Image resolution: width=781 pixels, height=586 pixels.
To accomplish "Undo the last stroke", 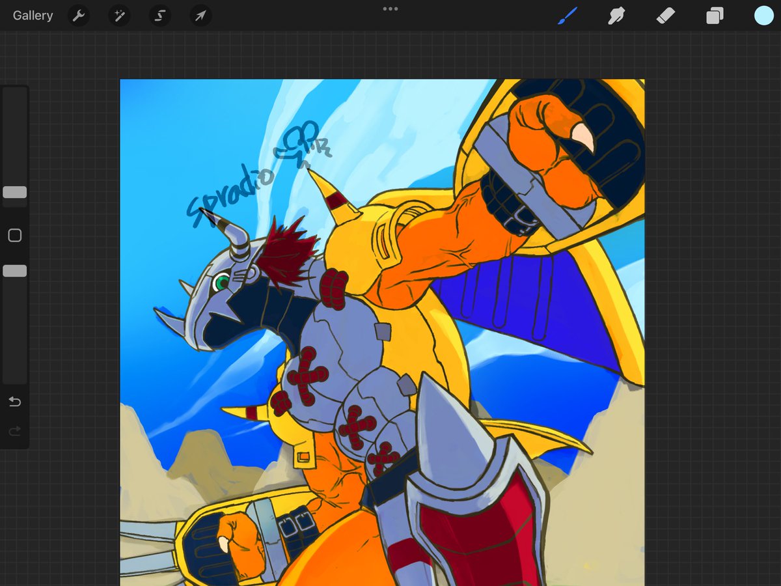I will click(x=14, y=402).
